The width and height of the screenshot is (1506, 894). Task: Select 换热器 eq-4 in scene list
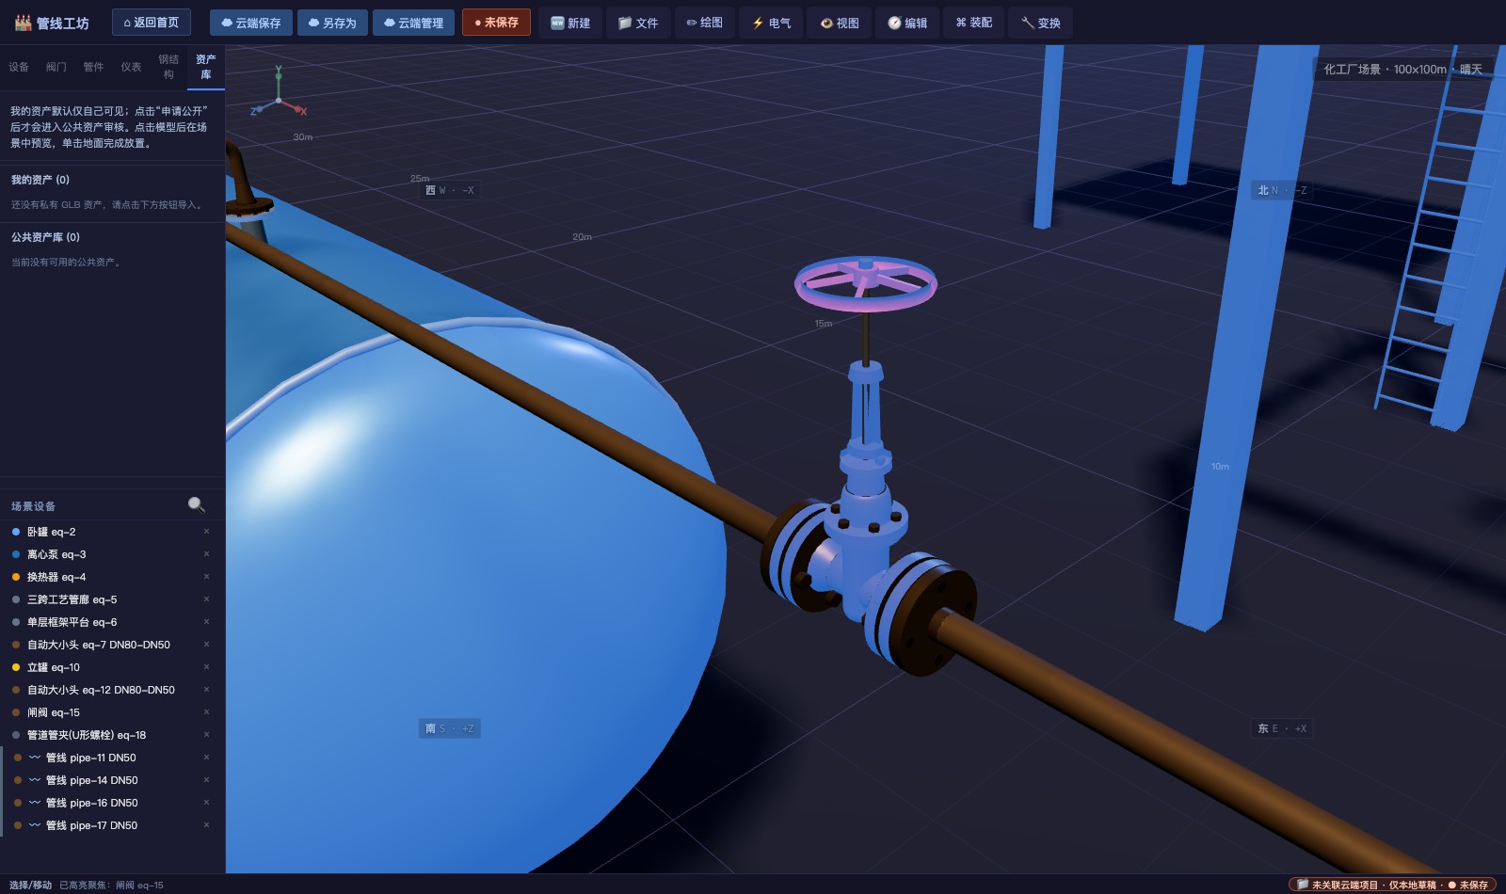pos(112,577)
